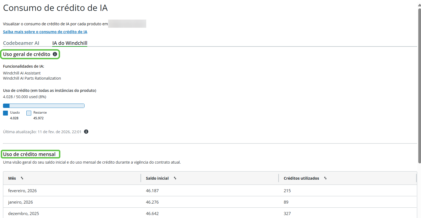Sort by the Créditos utilizados column icon
Image resolution: width=421 pixels, height=218 pixels.
pyautogui.click(x=325, y=178)
